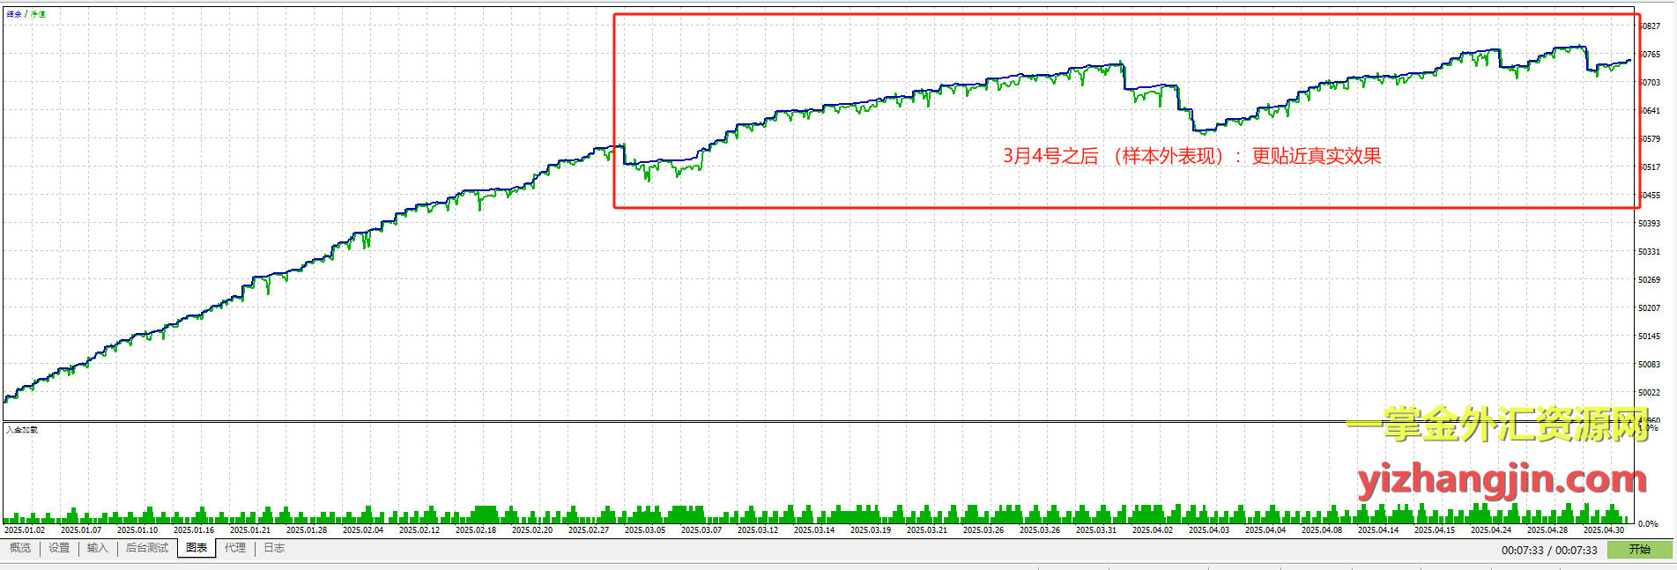Click the 50022 price axis value
This screenshot has width=1677, height=570.
[1649, 393]
